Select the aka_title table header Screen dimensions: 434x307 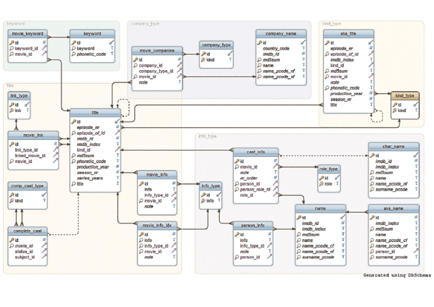click(x=349, y=33)
